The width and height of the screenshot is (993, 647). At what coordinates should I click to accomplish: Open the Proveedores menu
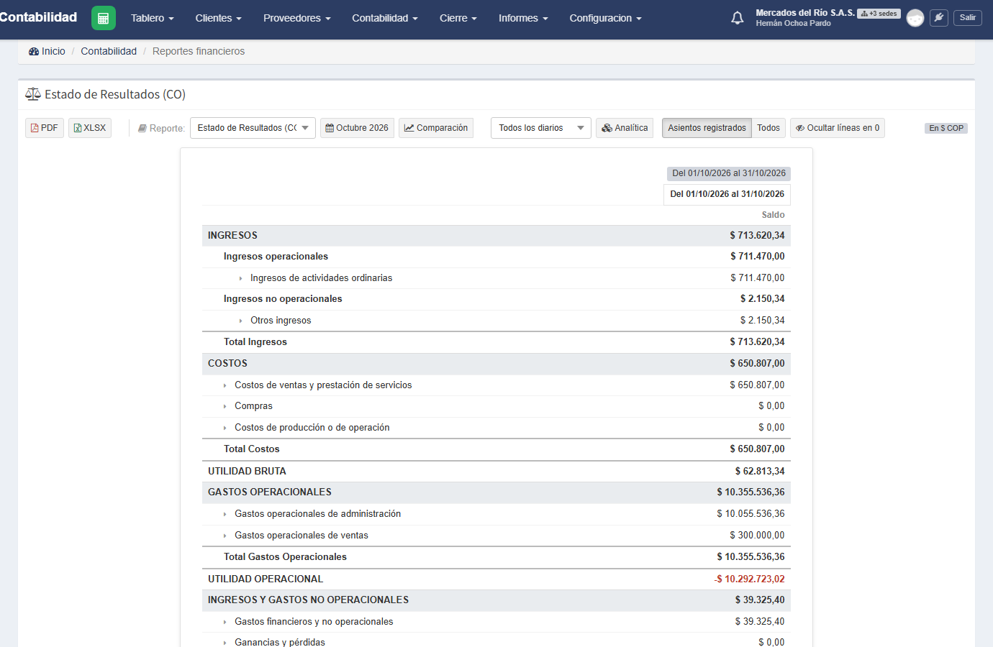(296, 18)
